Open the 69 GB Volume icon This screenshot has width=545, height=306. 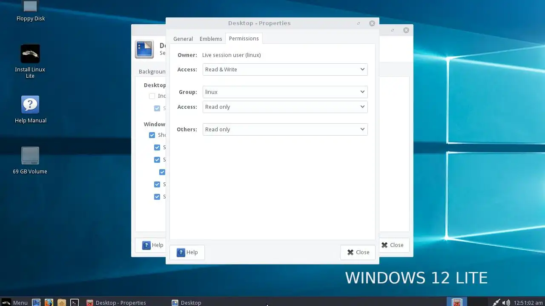point(30,161)
